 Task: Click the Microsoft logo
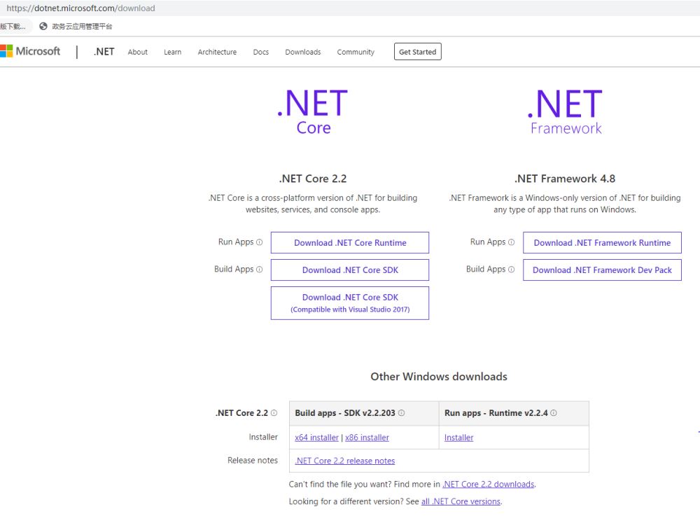(x=30, y=51)
